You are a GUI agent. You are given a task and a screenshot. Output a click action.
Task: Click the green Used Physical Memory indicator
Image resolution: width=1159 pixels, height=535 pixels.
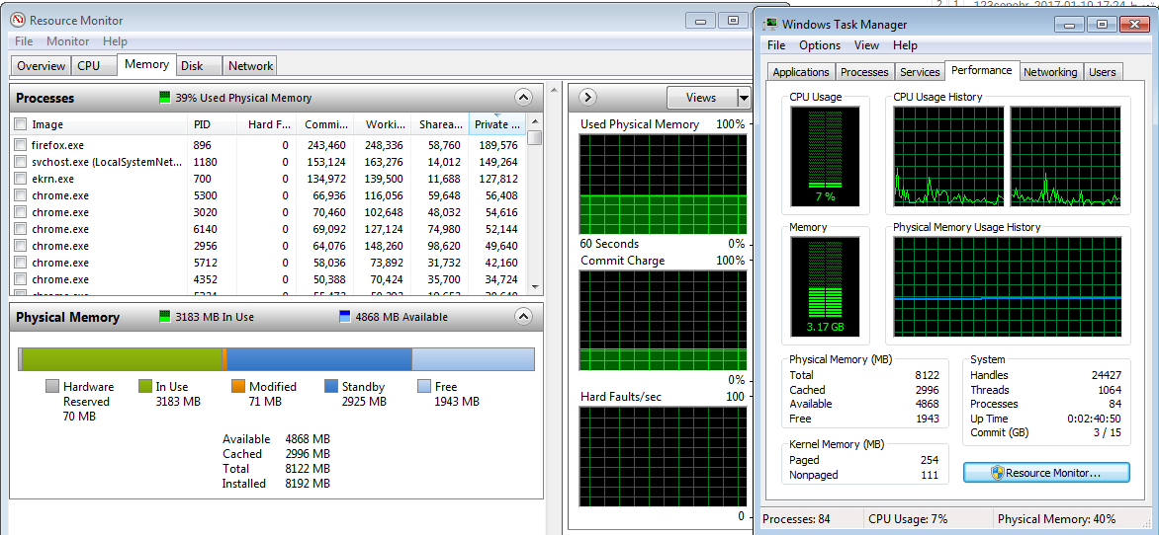pos(165,98)
